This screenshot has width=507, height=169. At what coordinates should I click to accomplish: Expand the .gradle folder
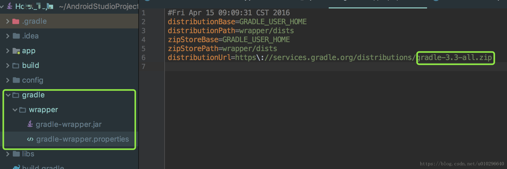[x=8, y=21]
